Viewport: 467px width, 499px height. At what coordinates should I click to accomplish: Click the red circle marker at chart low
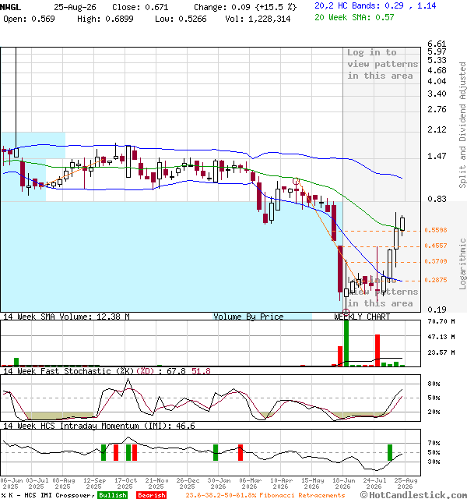[346, 312]
